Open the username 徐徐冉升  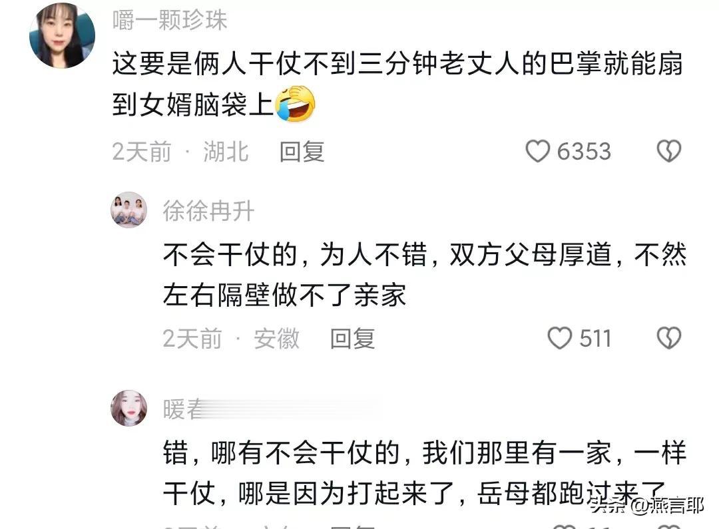coord(208,212)
